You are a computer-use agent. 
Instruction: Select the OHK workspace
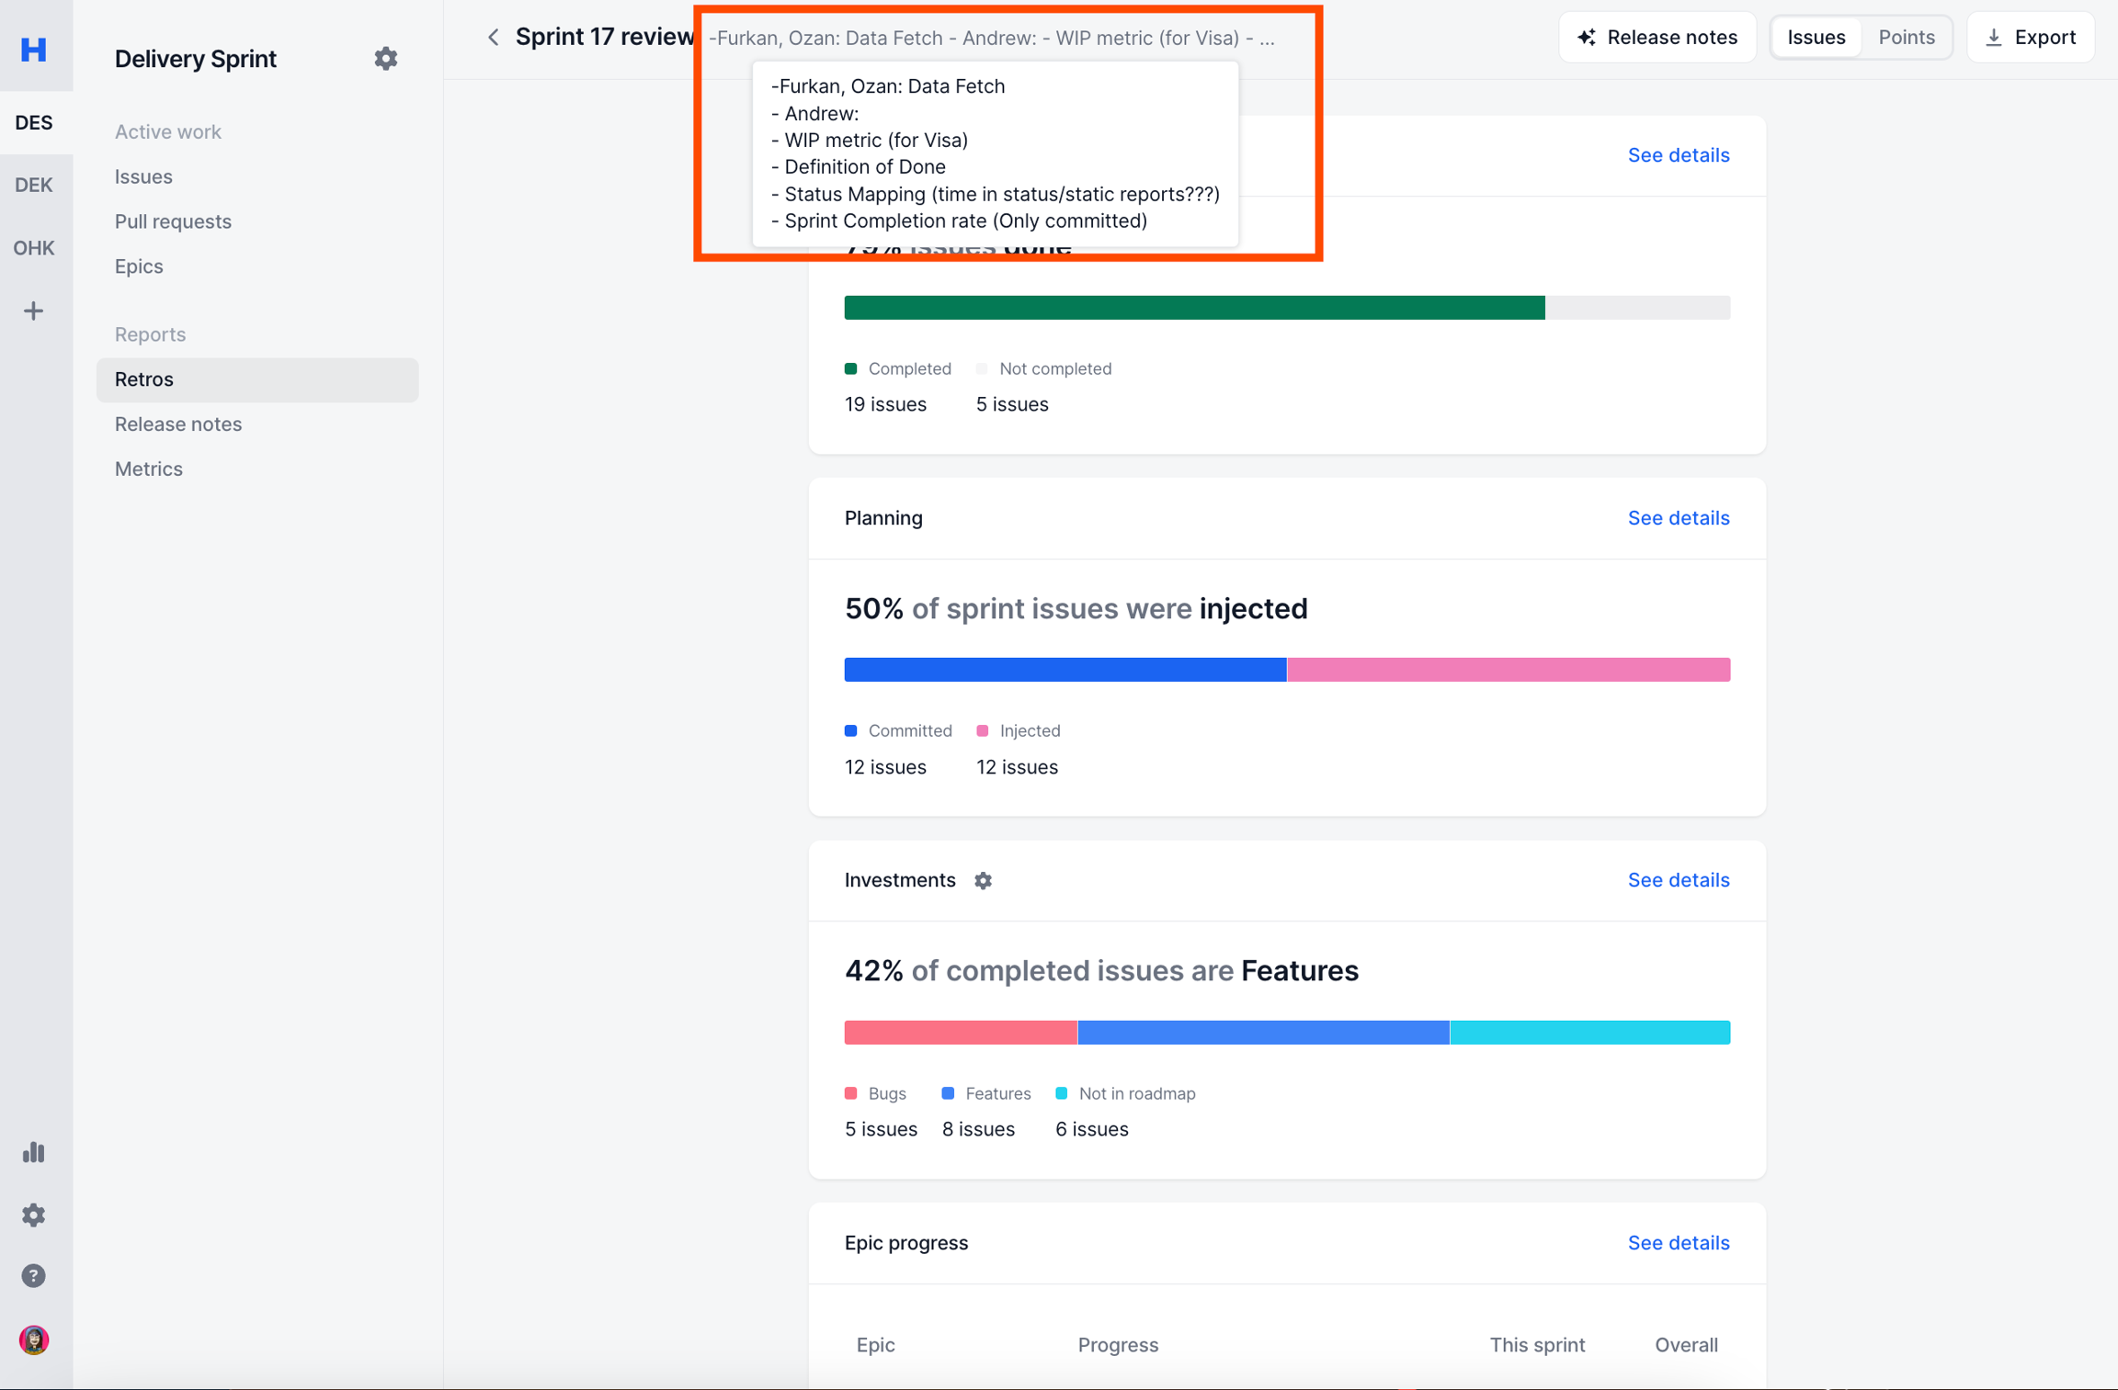pyautogui.click(x=34, y=248)
